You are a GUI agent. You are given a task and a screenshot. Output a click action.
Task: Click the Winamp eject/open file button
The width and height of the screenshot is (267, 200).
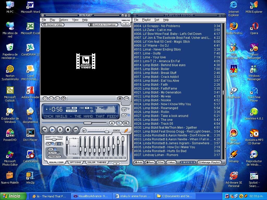[112, 123]
